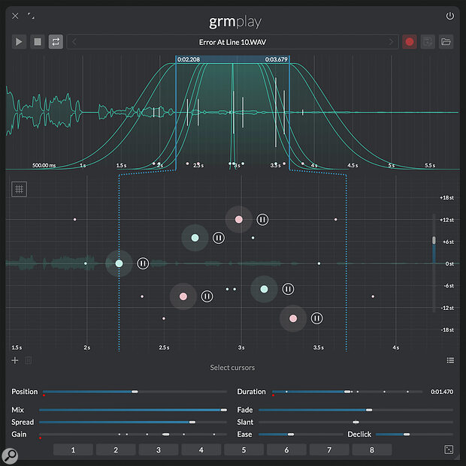
Task: Click the Position slider handle
Action: point(135,392)
